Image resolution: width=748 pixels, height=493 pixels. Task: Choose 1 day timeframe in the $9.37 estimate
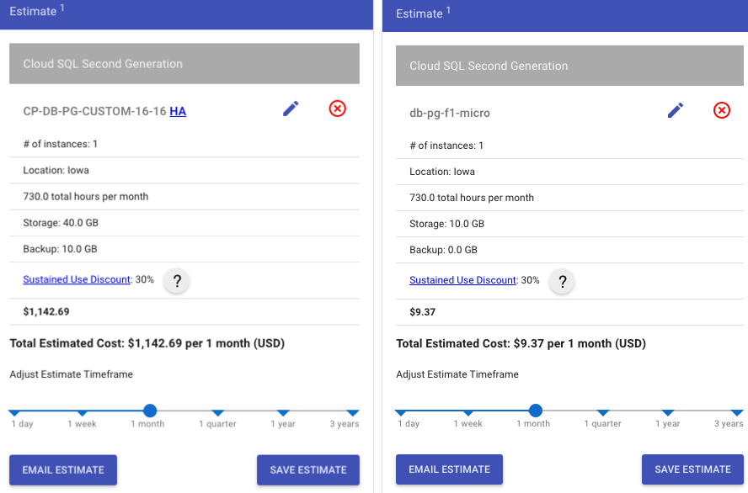[400, 412]
